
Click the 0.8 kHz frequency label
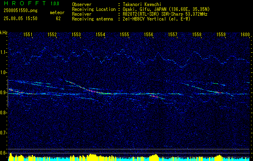pos(3,113)
